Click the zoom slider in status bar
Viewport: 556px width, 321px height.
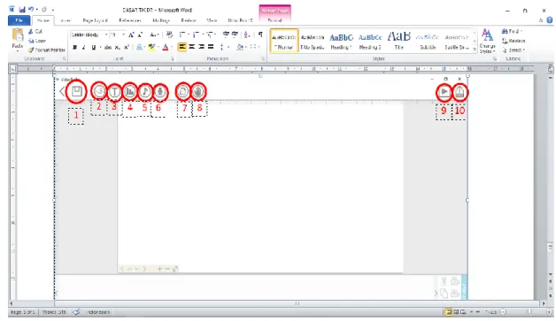[x=529, y=312]
